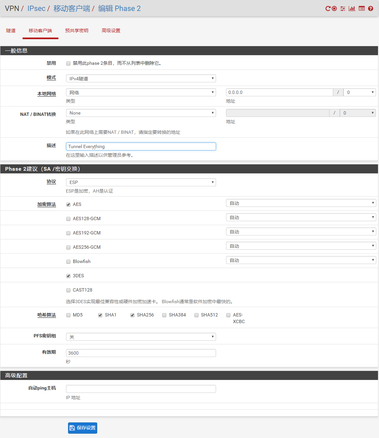Click the 有效期 input containing 3600

[141, 353]
